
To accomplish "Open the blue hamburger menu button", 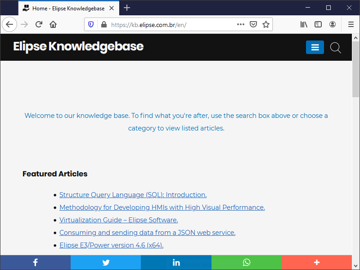I will [315, 47].
